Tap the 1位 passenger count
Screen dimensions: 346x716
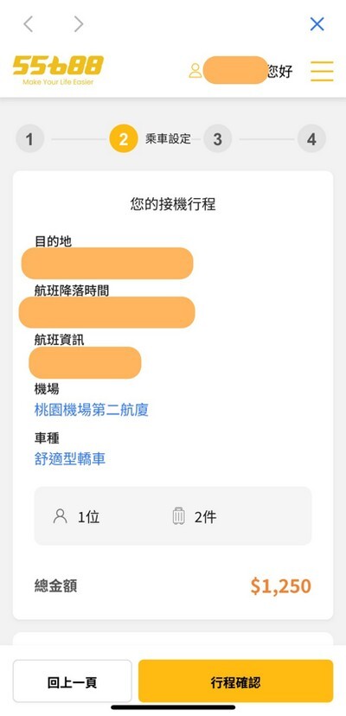[x=89, y=517]
